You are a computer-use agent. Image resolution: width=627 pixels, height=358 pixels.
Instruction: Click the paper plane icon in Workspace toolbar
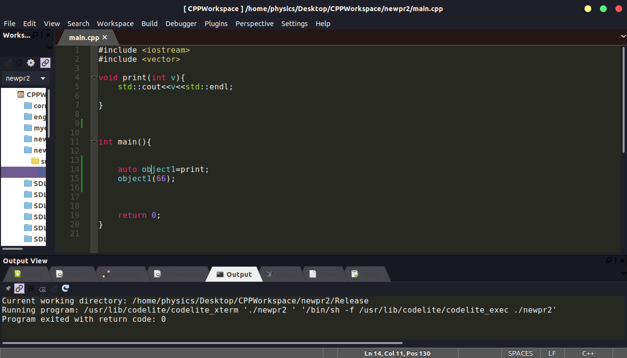click(x=7, y=63)
